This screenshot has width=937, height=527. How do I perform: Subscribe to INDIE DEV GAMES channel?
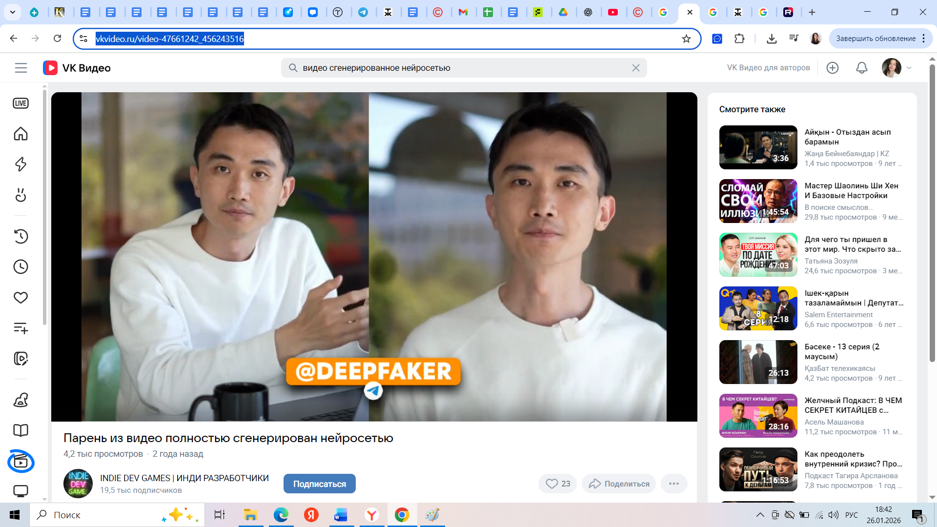tap(319, 484)
